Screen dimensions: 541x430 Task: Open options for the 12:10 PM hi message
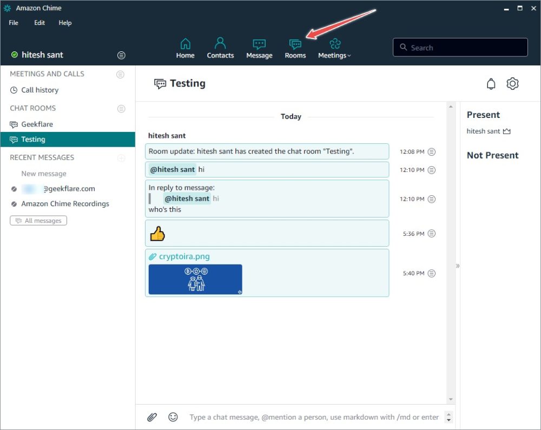pos(431,170)
